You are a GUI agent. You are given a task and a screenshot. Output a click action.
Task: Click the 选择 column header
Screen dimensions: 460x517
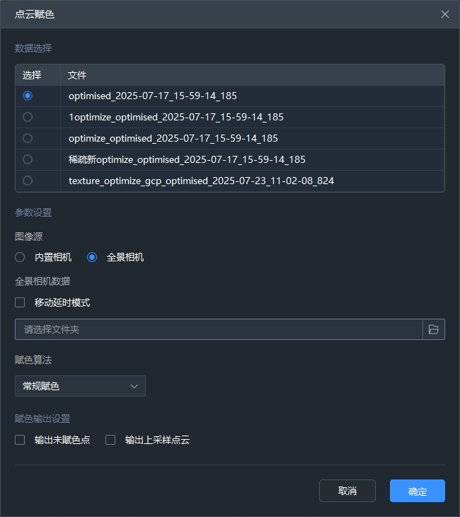[32, 75]
